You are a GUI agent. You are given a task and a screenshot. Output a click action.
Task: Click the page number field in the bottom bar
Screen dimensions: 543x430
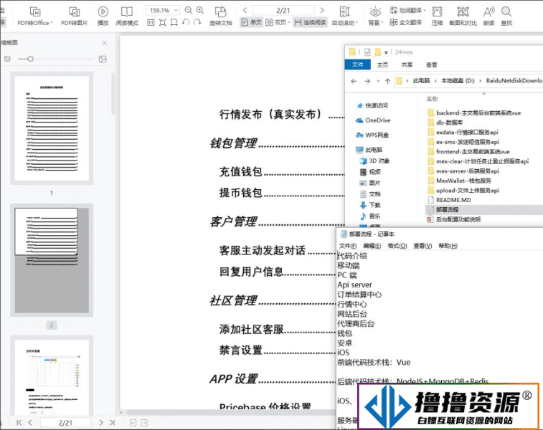pos(65,422)
